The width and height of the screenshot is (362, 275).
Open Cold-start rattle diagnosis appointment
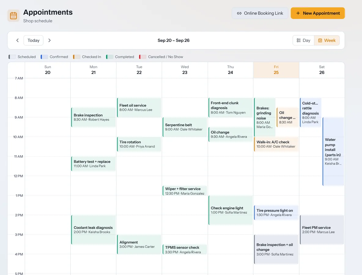click(311, 112)
